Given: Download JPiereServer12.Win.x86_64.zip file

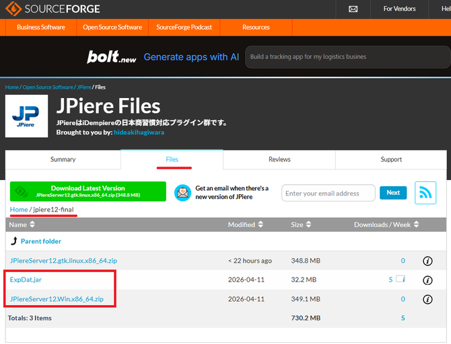Looking at the screenshot, I should click(x=57, y=299).
